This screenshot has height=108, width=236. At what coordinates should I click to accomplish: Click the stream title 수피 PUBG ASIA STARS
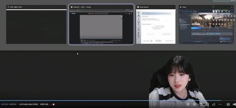tap(29, 104)
